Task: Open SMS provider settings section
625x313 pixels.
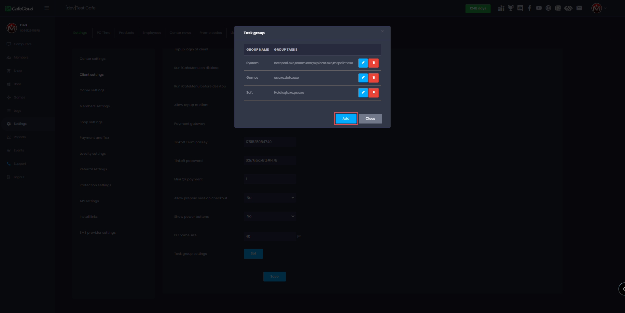Action: pyautogui.click(x=98, y=233)
